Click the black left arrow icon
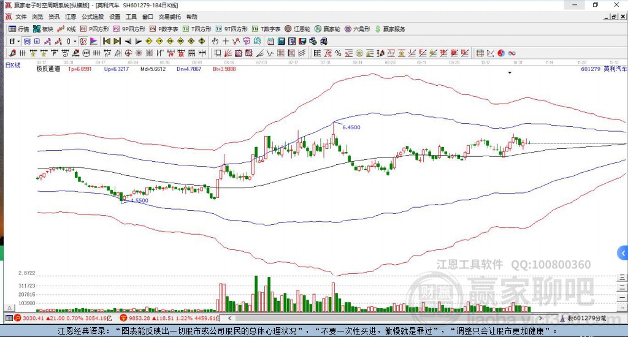This screenshot has width=628, height=337. click(x=128, y=41)
